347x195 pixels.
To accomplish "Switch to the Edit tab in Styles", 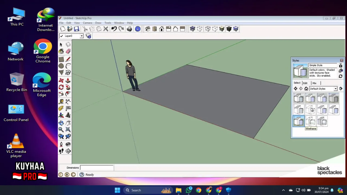I will (305, 83).
